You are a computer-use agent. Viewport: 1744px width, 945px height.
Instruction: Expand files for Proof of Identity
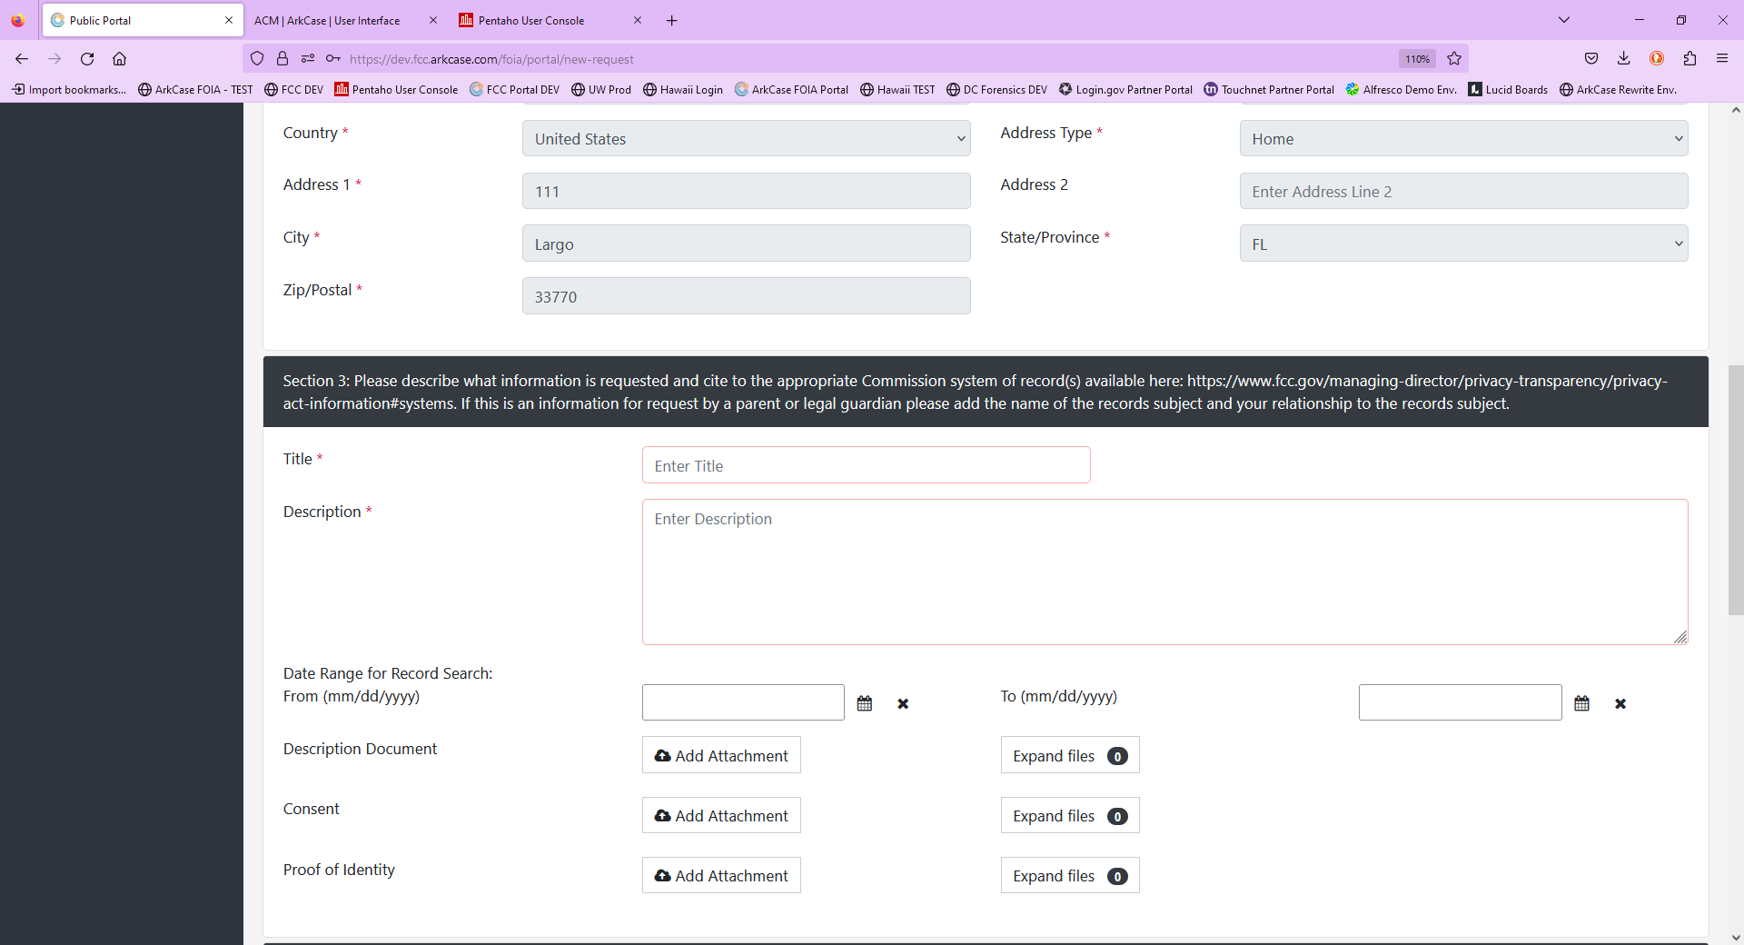[x=1070, y=875]
